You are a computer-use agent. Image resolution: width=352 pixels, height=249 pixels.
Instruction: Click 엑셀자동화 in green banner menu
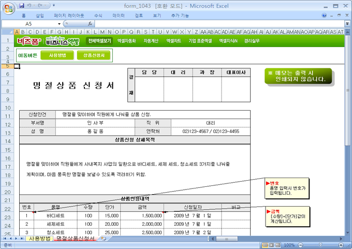click(126, 40)
